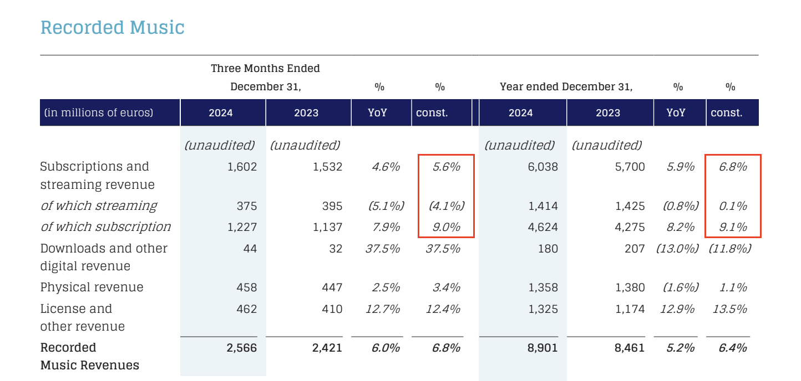The image size is (801, 381).
Task: Click the "Three Months Ended December 31," heading
Action: 265,77
